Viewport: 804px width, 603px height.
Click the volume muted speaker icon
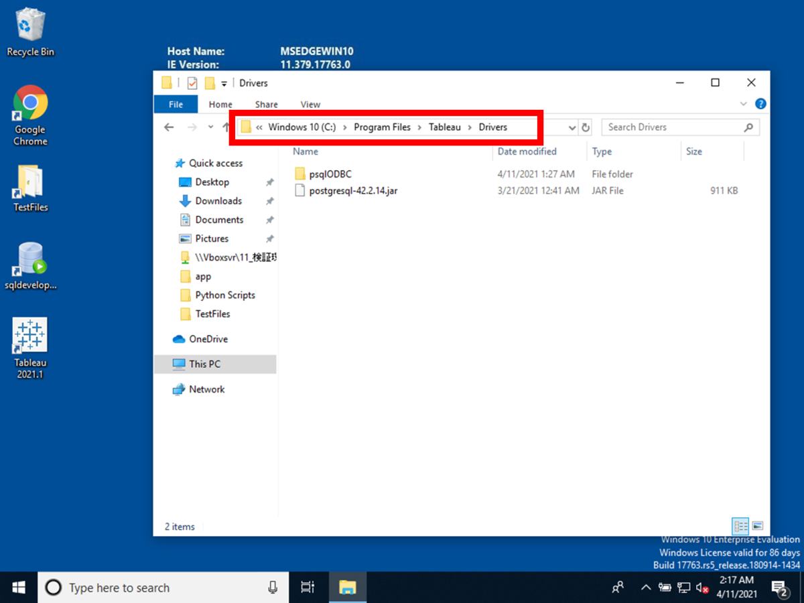pos(702,588)
